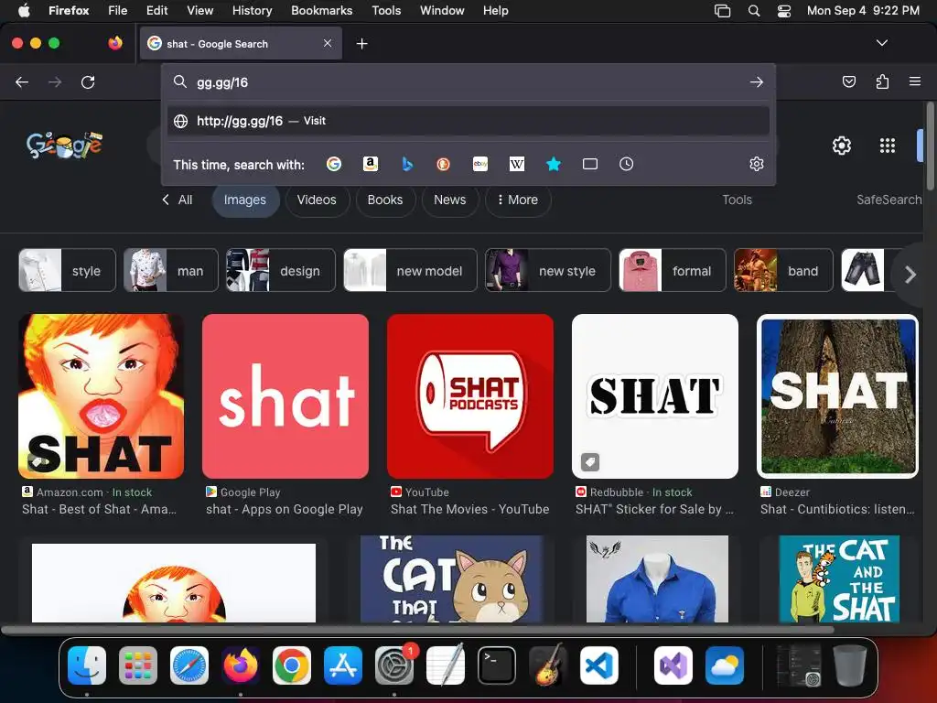Click the horizontal scrollbar at page bottom
Viewport: 937px width, 703px height.
coord(417,630)
